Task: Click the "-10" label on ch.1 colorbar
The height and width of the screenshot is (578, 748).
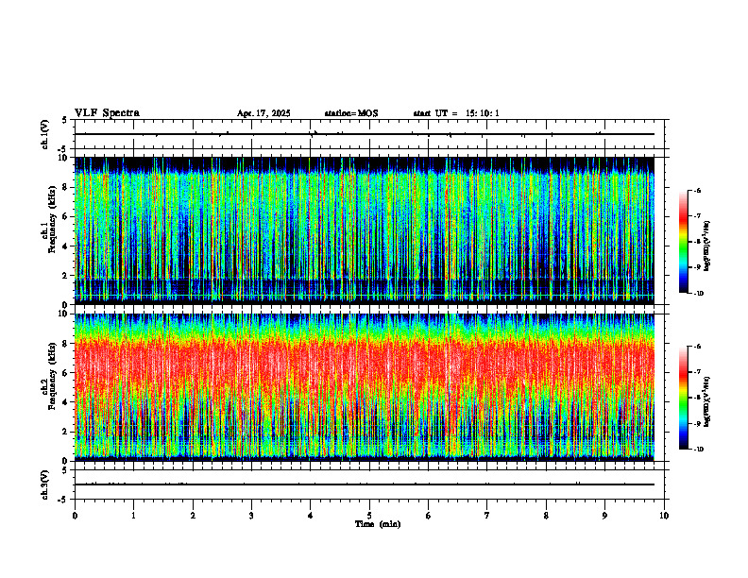Action: click(699, 294)
